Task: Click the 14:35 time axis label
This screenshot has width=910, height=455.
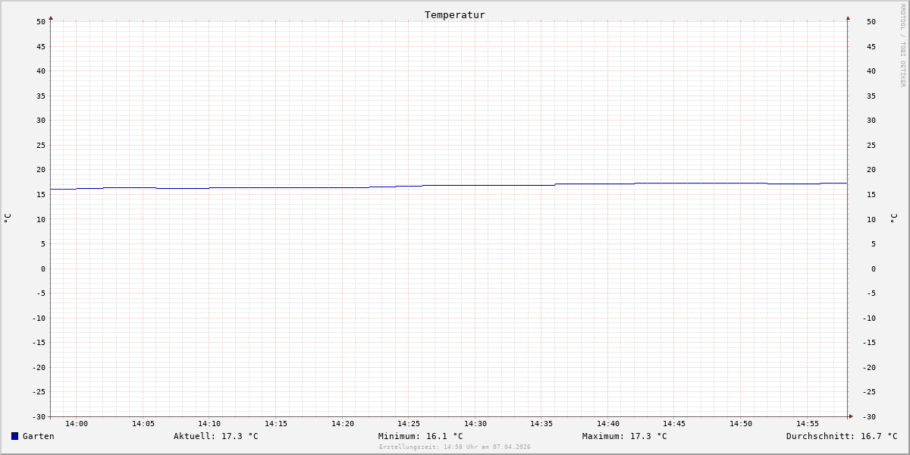Action: (x=541, y=423)
